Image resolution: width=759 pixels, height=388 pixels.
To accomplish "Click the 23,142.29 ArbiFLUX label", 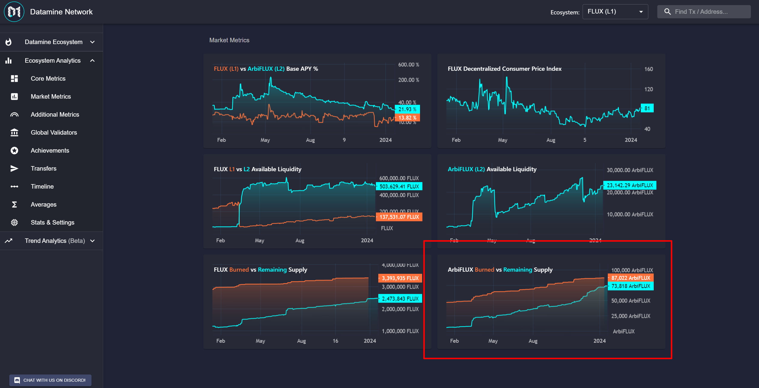I will click(630, 185).
